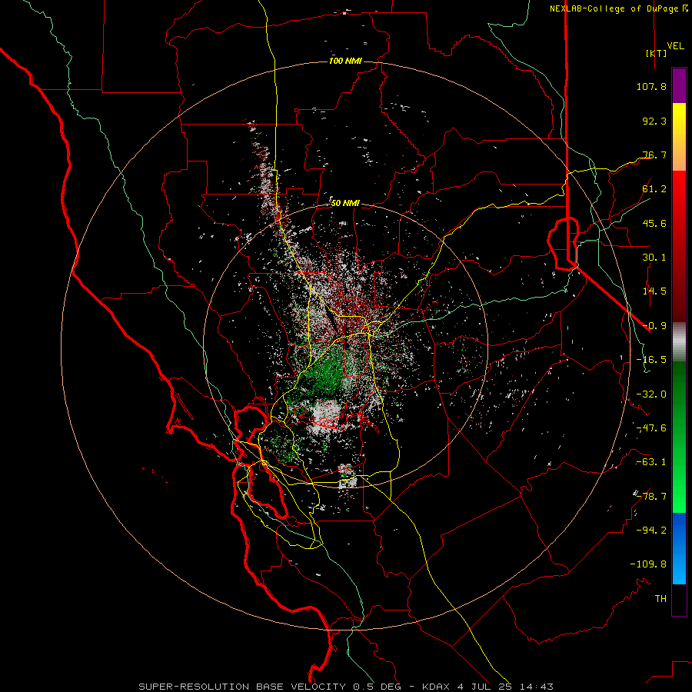
Task: Click the 100 NMI range ring label
Action: coord(345,61)
